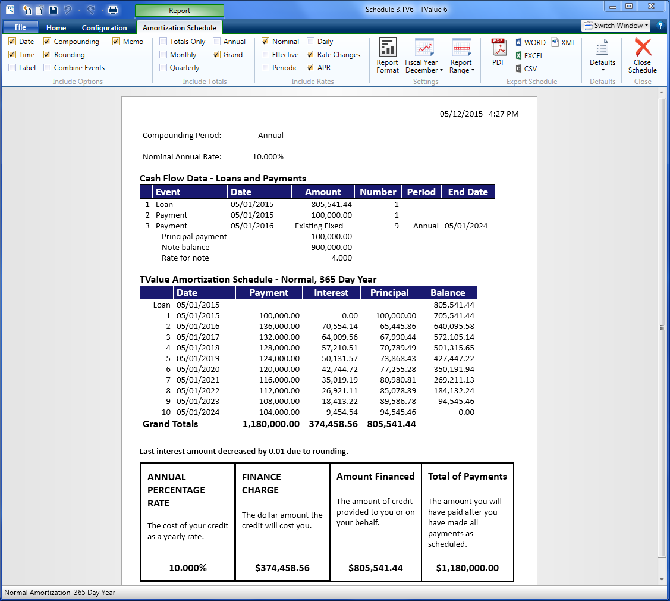Image resolution: width=670 pixels, height=601 pixels.
Task: Enable the Effective rate checkbox
Action: click(x=265, y=54)
